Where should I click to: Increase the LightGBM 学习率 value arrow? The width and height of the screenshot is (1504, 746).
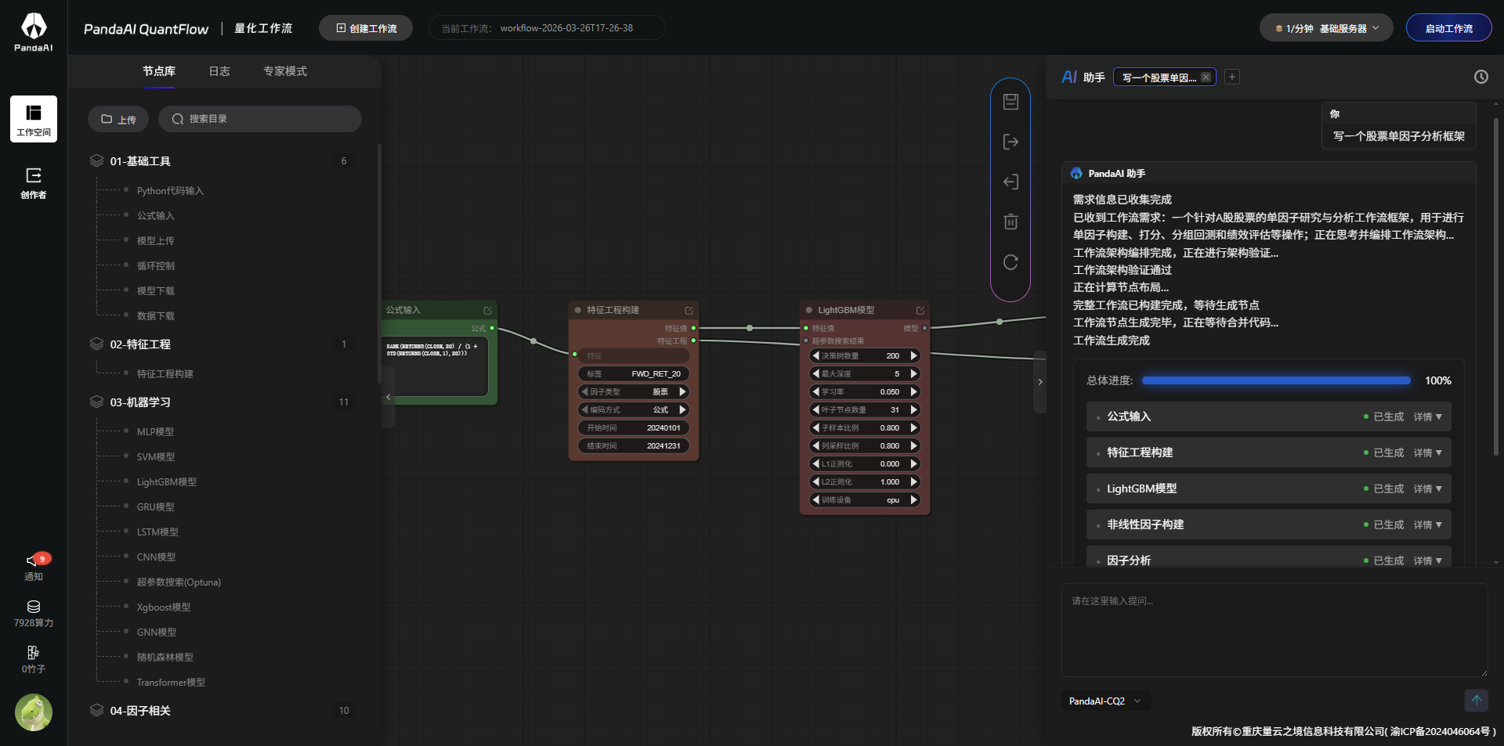(x=913, y=392)
